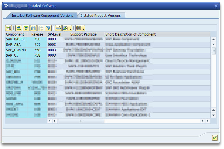Screen dimensions: 224x149
Task: Click the Component column header
Action: point(15,34)
